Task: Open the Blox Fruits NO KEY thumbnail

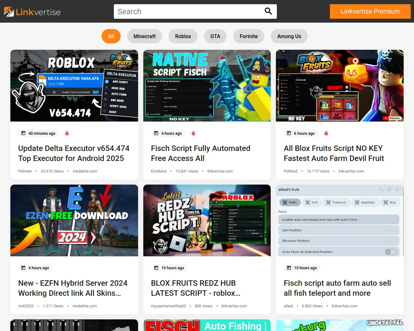Action: coord(340,86)
